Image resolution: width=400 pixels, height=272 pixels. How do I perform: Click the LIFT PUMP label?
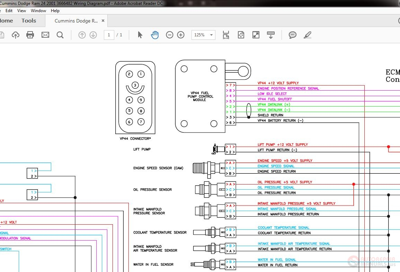click(x=142, y=149)
